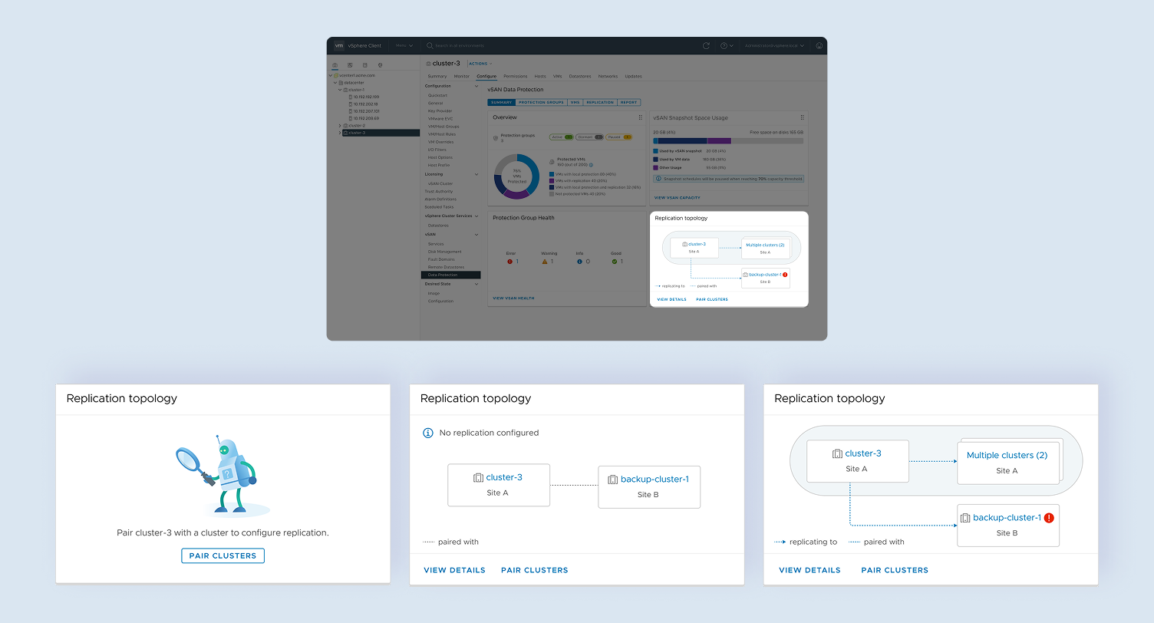Switch to the REPLICATION tab

click(600, 102)
